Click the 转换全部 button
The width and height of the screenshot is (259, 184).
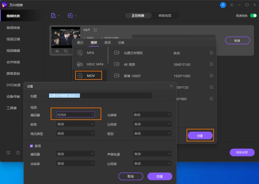(242, 152)
